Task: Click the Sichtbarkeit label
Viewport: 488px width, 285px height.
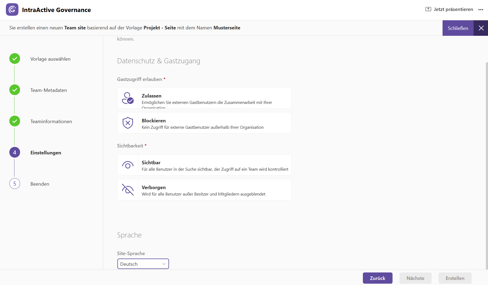Action: point(130,146)
